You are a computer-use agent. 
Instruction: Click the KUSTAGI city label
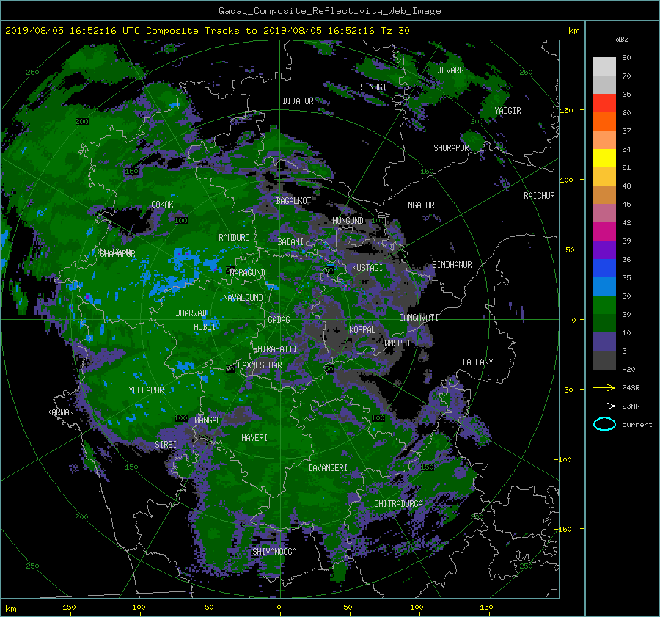point(367,268)
